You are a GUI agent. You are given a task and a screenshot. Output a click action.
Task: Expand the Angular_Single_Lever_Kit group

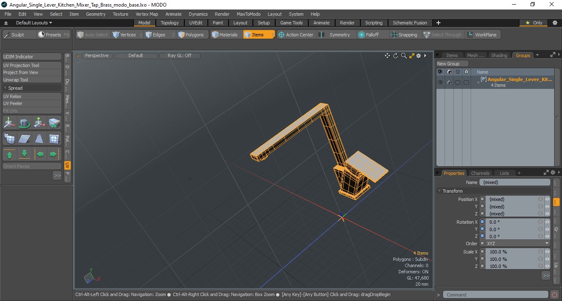(478, 82)
